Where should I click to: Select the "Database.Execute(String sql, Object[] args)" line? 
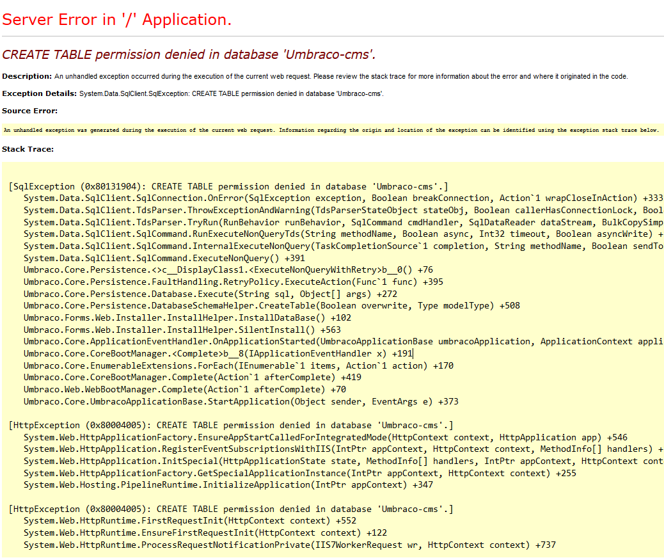click(x=210, y=294)
